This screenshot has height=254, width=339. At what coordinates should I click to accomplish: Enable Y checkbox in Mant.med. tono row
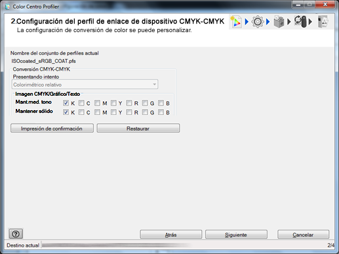tap(113, 103)
